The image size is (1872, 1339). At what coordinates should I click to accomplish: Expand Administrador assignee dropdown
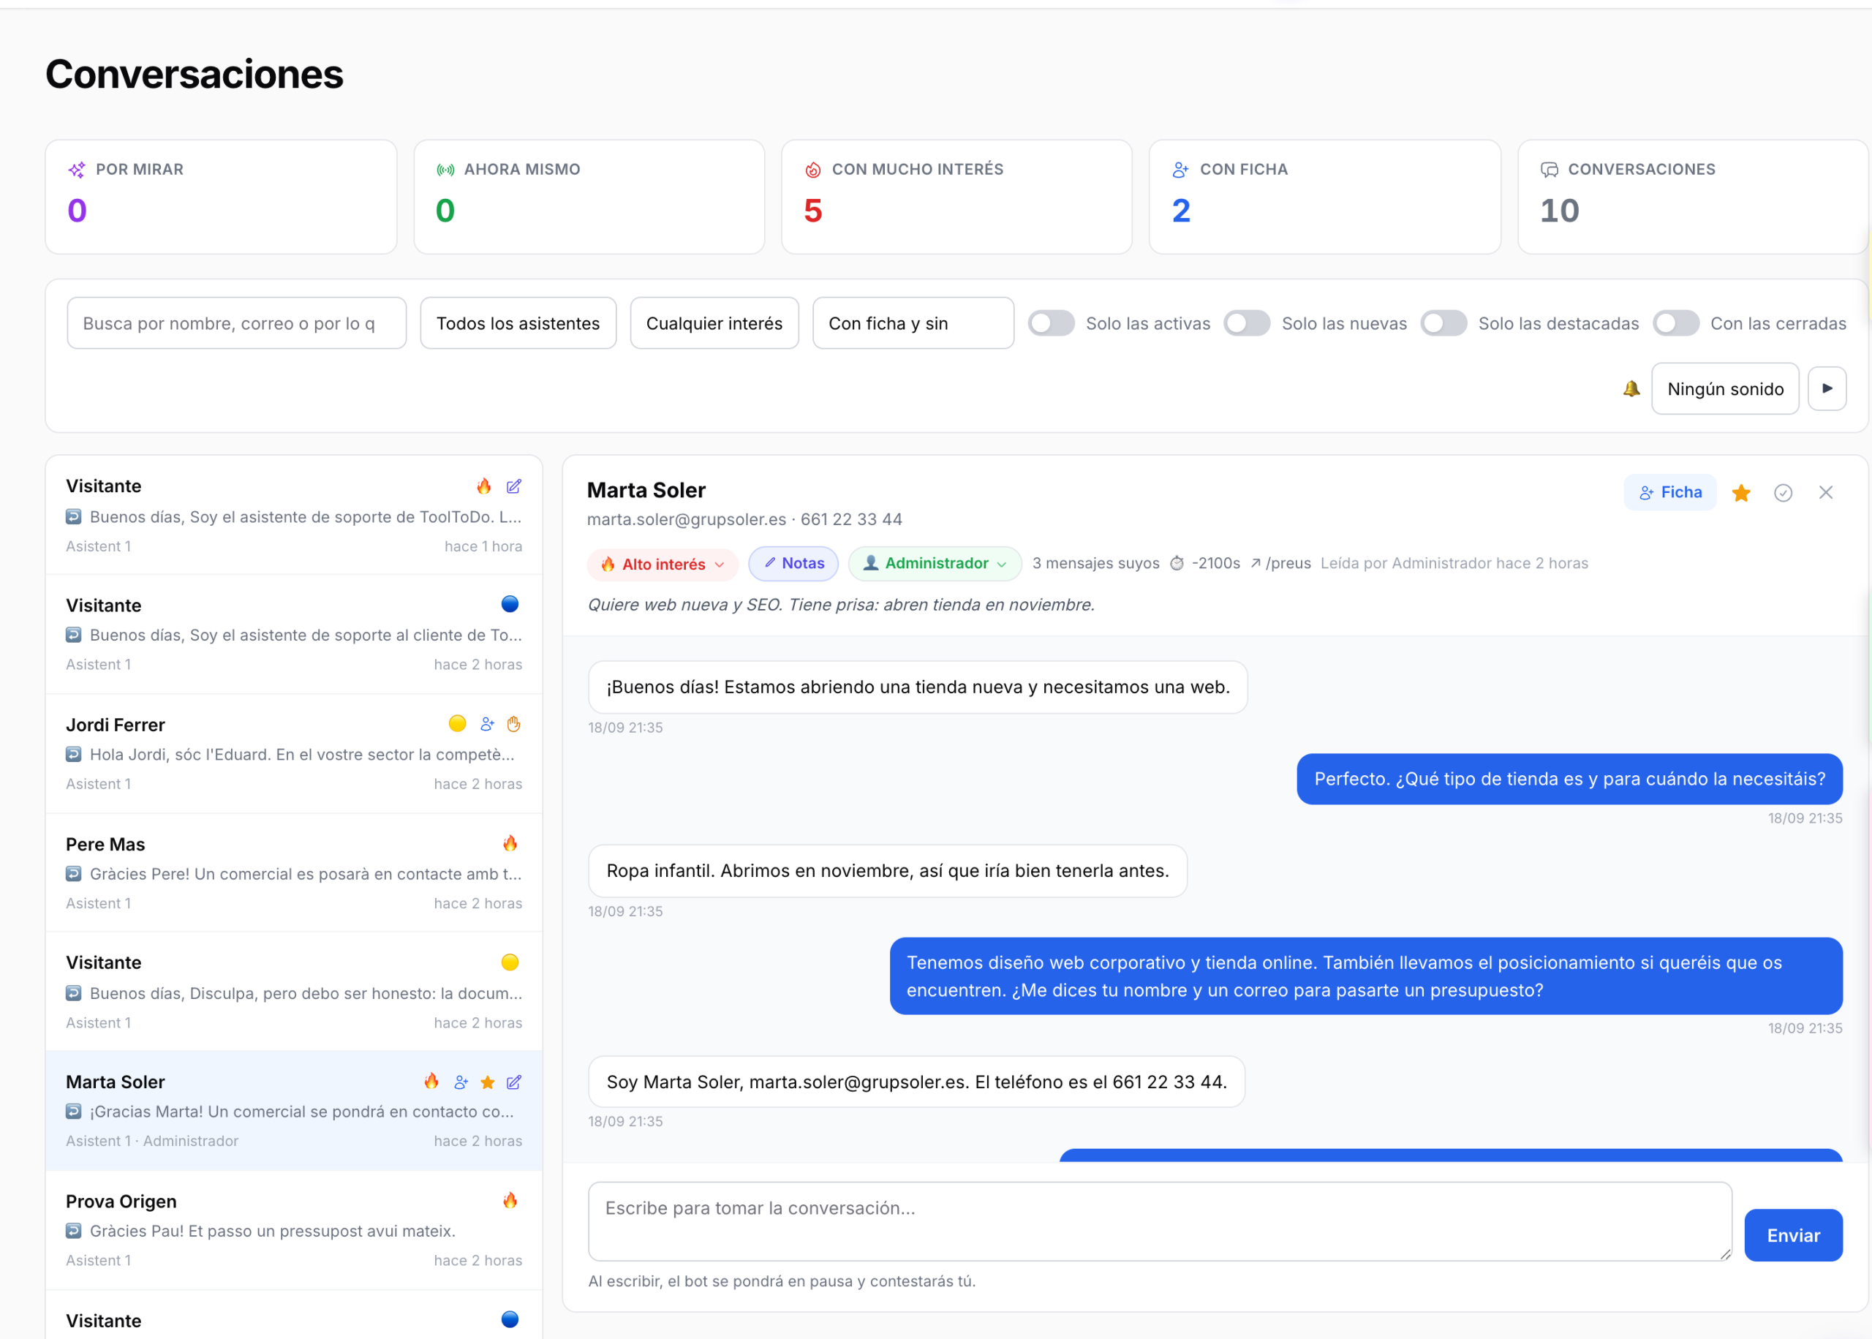935,563
